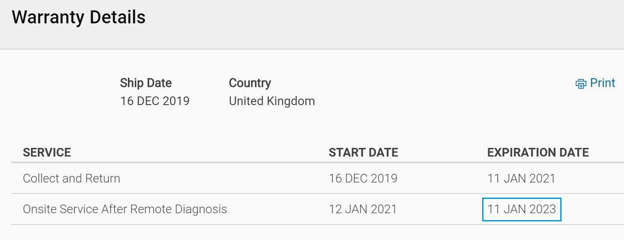Click the printer icon
624x240 pixels.
(x=581, y=83)
